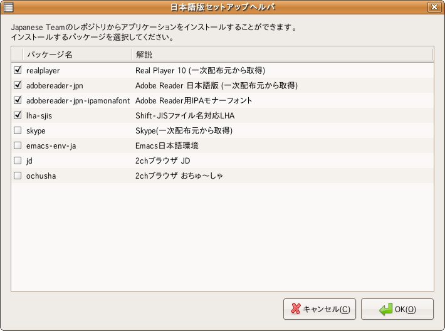The height and width of the screenshot is (331, 445).
Task: Click description 'Real Player 10 (一次配布元から取得)'
Action: 200,70
